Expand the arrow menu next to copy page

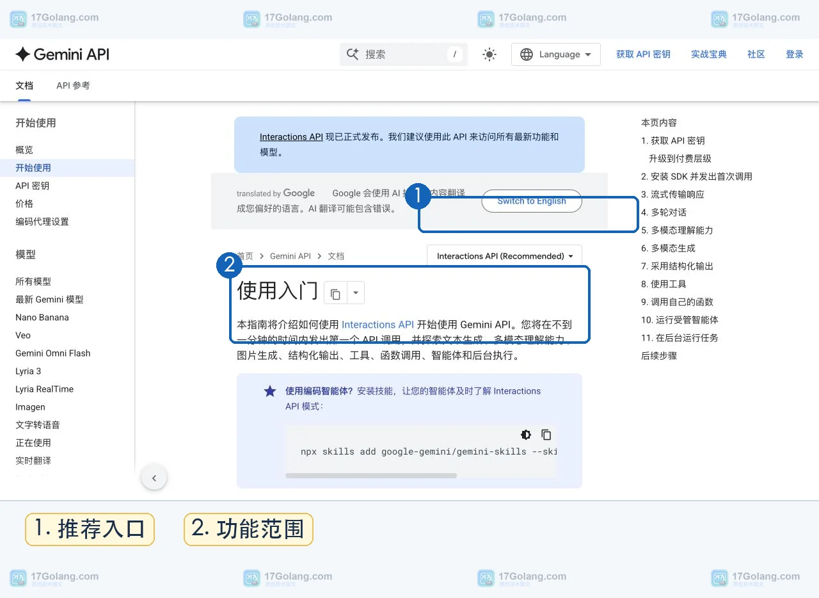pyautogui.click(x=356, y=293)
